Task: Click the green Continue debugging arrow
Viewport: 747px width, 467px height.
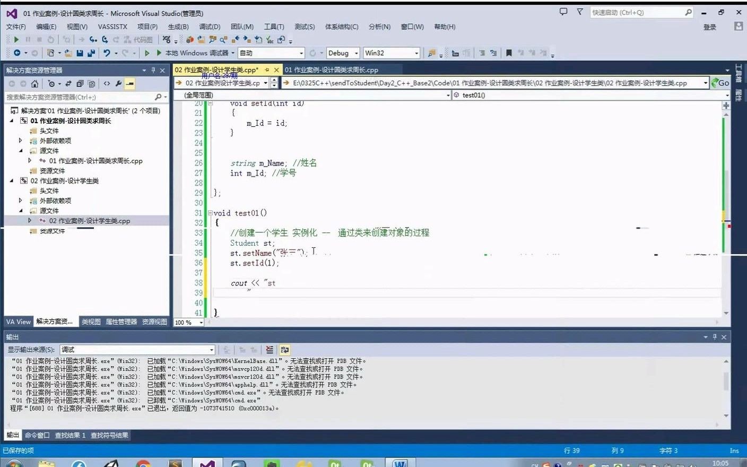Action: [16, 39]
